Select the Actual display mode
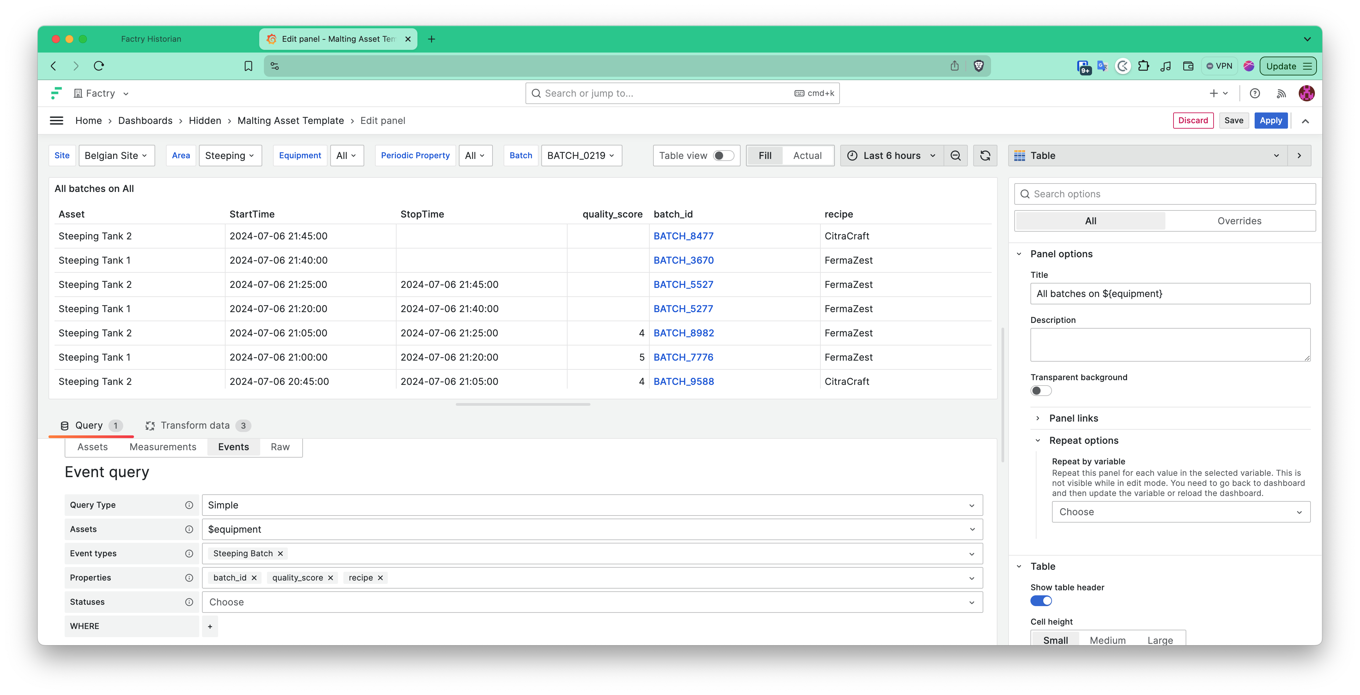1360x695 pixels. 807,155
